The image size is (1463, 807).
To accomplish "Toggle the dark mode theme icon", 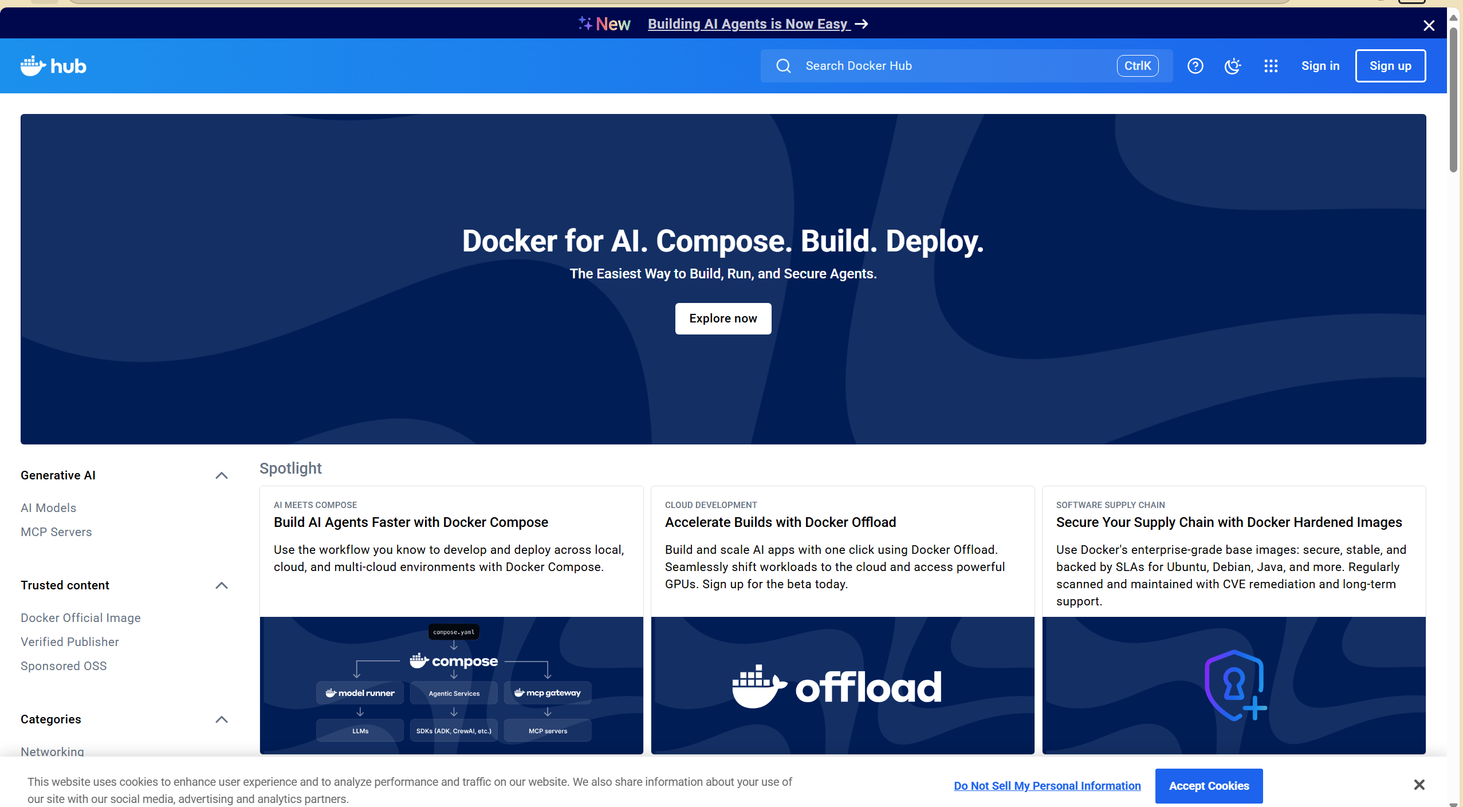I will (1233, 66).
